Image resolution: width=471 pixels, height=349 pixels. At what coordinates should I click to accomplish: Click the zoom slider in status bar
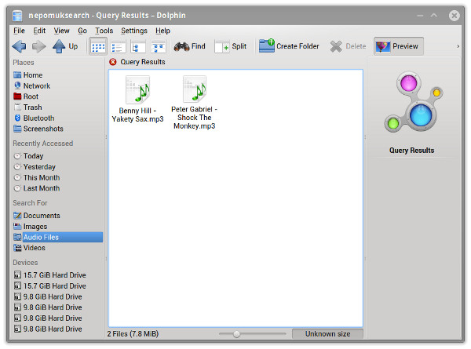coord(236,334)
